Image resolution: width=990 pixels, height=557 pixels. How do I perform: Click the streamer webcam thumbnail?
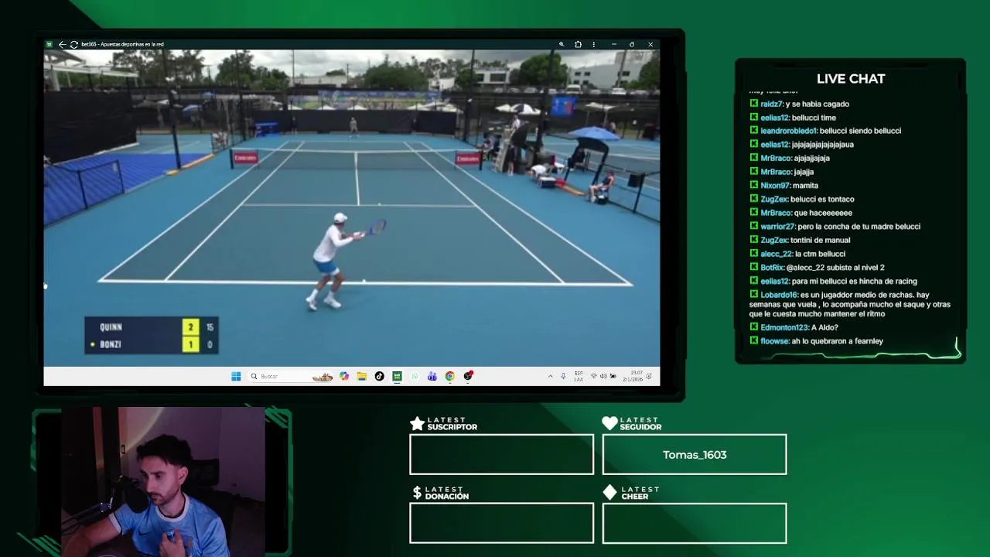tap(162, 483)
